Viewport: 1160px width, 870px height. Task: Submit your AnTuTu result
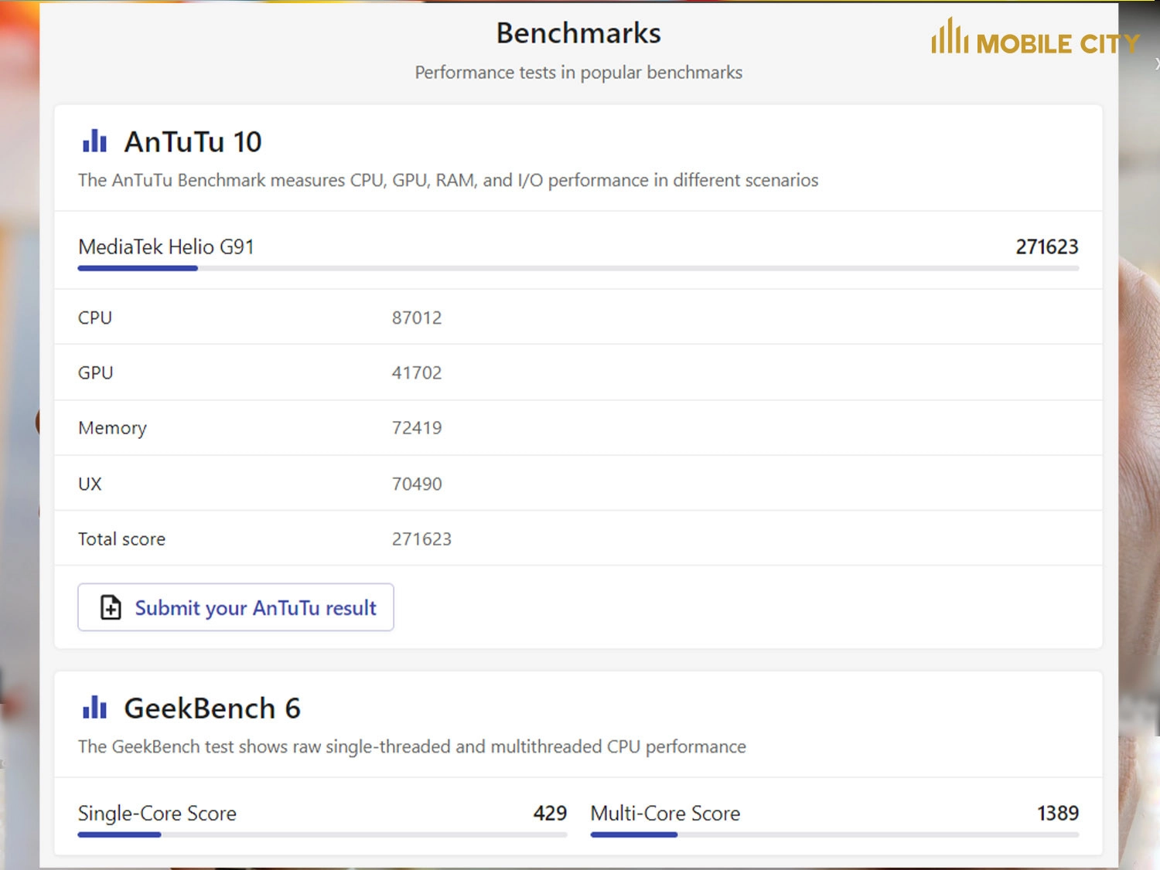tap(235, 607)
